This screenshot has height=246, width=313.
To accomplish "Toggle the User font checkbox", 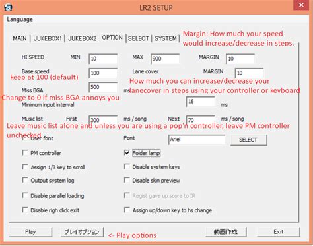I will pos(25,138).
